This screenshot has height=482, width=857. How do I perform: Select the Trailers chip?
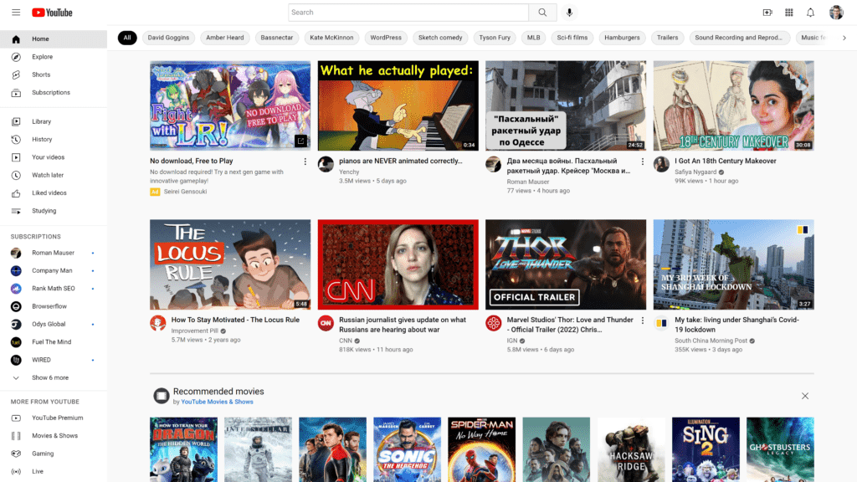[667, 38]
